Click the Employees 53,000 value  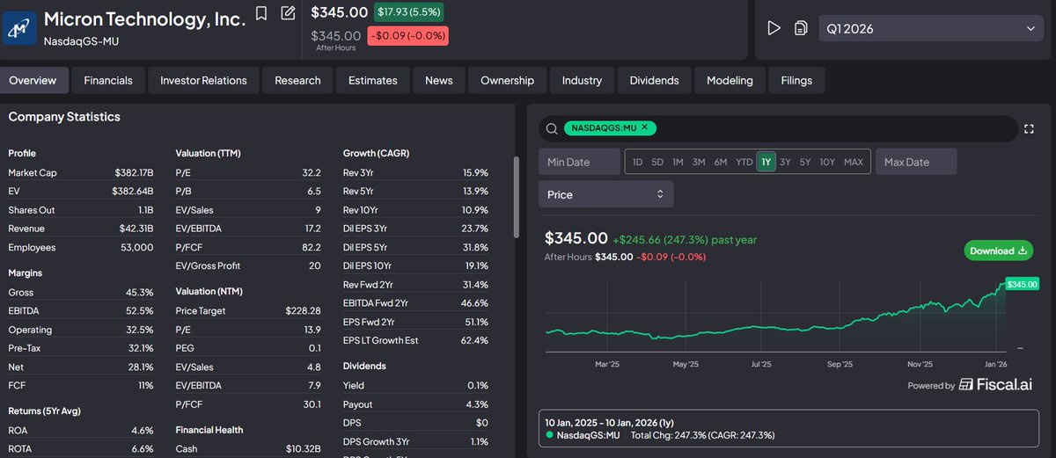(136, 247)
